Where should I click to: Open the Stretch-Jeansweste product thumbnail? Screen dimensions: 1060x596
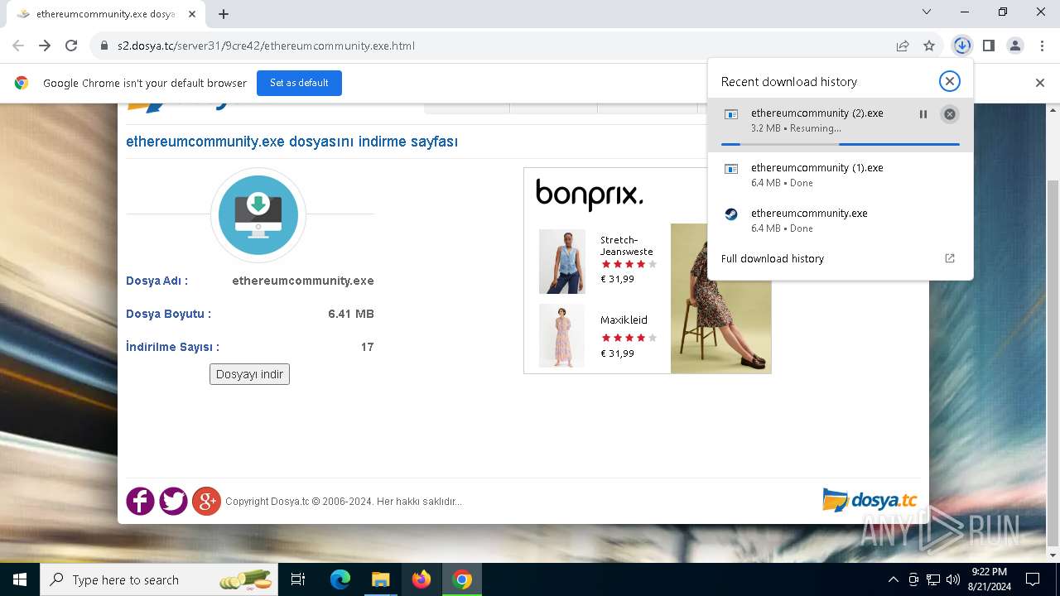(561, 262)
